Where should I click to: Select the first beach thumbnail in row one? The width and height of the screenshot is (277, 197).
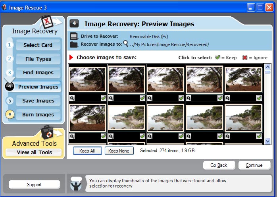click(88, 80)
